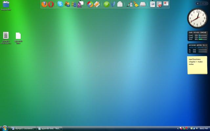Click the Network Meter gadget title
Image resolution: width=210 pixels, height=131 pixels.
pyautogui.click(x=198, y=45)
